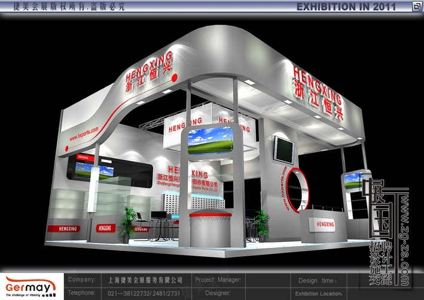The height and width of the screenshot is (300, 424).
Task: Click the restore window icon in header
Action: tap(416, 7)
